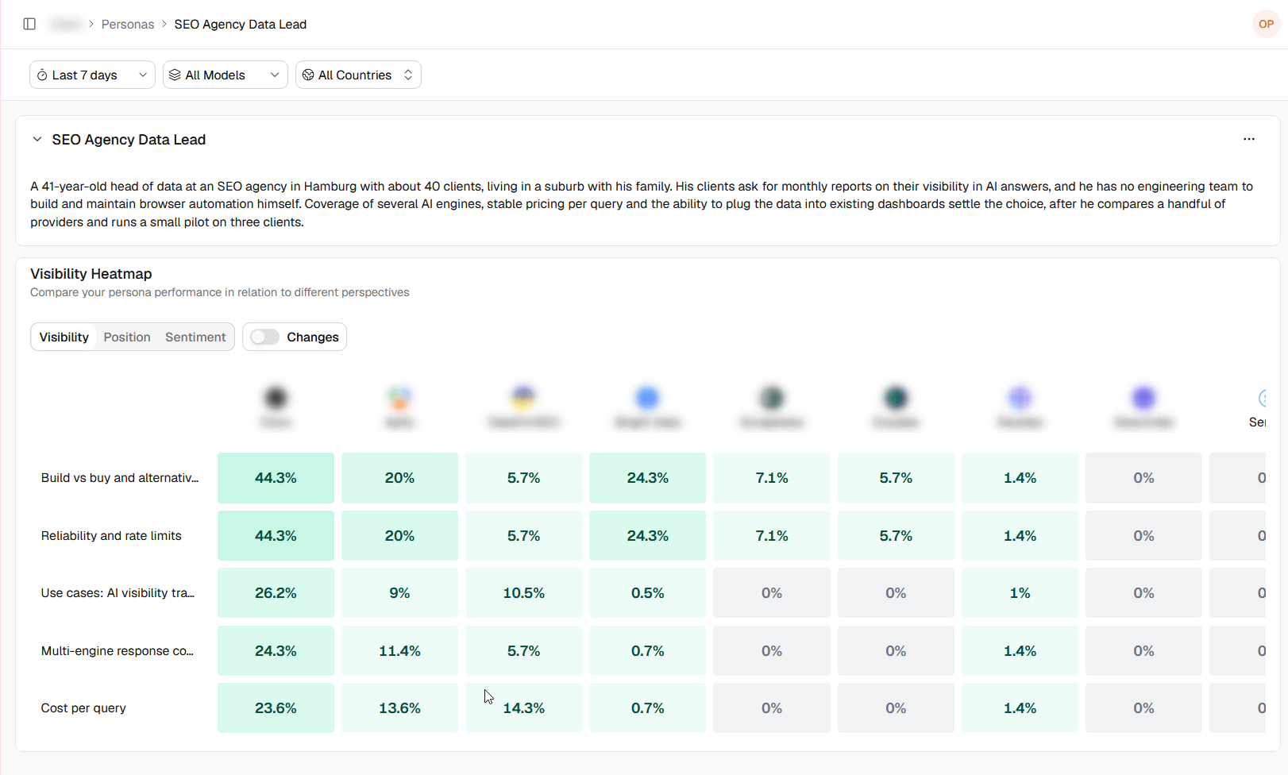Viewport: 1288px width, 775px height.
Task: Open the Last 7 days dropdown
Action: coord(92,75)
